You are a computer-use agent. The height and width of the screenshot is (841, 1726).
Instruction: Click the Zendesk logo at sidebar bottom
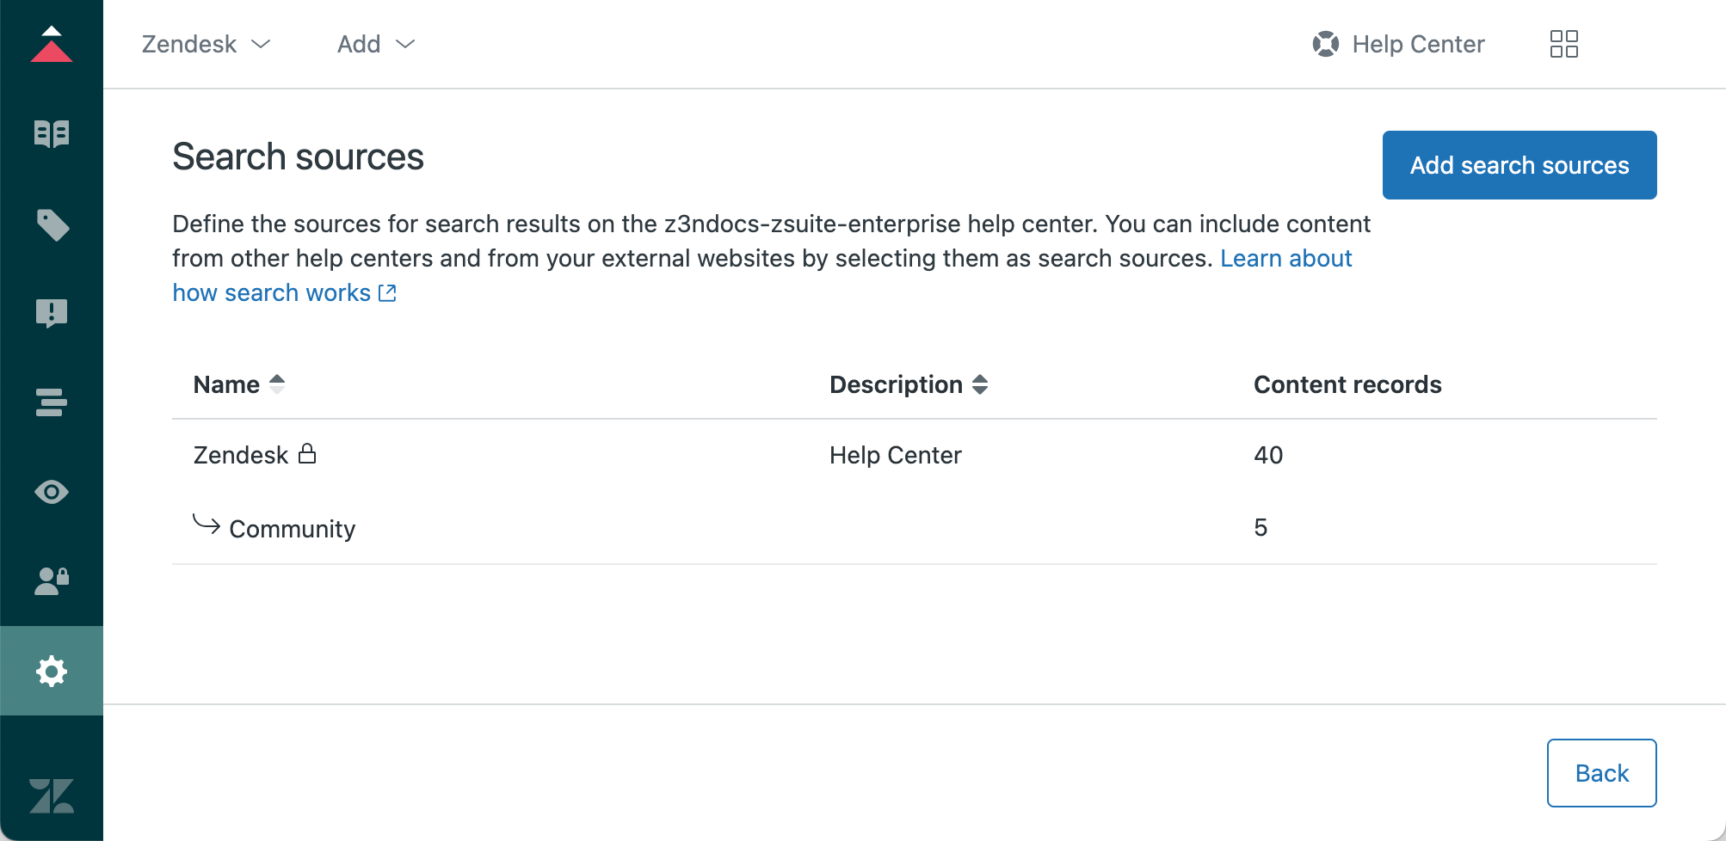click(x=52, y=796)
